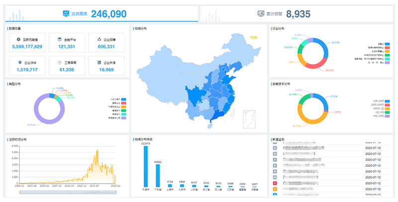This screenshot has width=398, height=202.
Task: Toggle the 有限责任公司 legend entry in 类型分布
Action: [123, 118]
